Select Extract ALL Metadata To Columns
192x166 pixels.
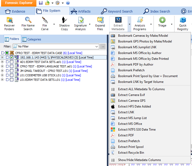(141, 89)
